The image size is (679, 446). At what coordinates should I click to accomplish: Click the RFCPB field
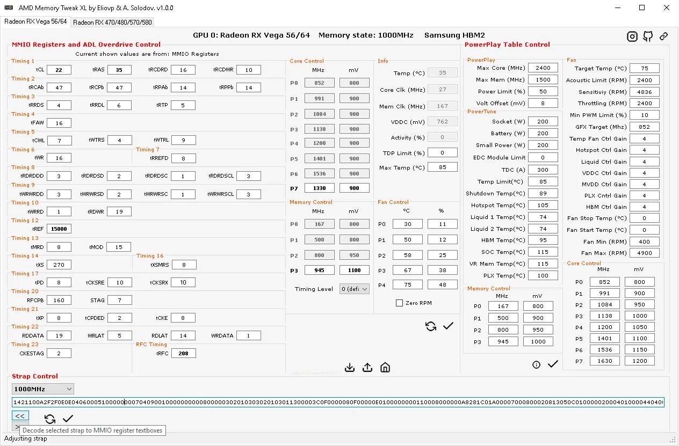pos(59,300)
